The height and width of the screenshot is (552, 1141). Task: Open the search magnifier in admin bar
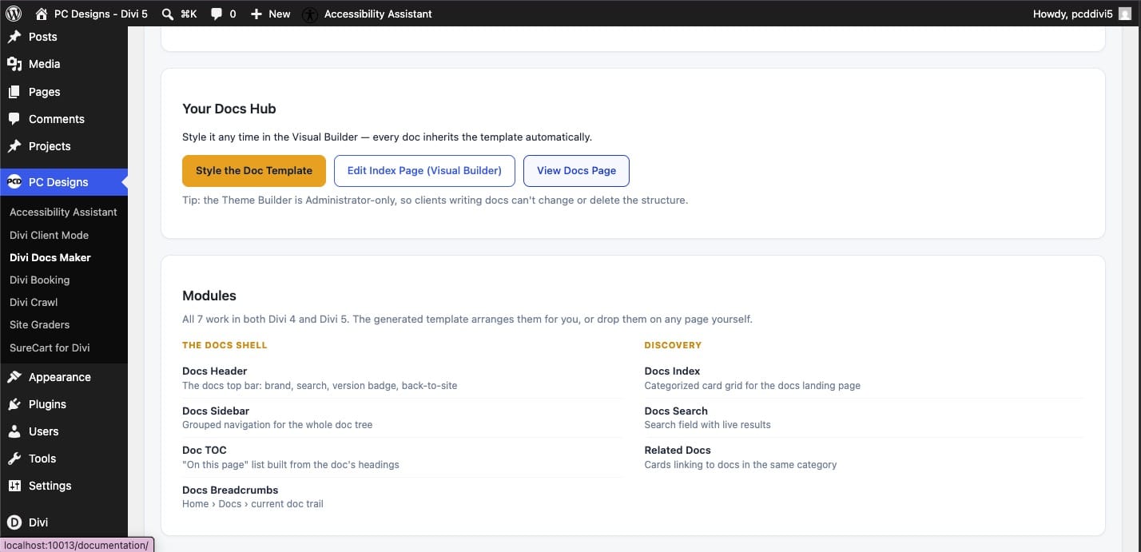tap(167, 14)
